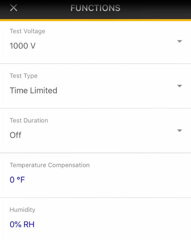191x240 pixels.
Task: Tap the 1000 V voltage value
Action: pos(23,46)
